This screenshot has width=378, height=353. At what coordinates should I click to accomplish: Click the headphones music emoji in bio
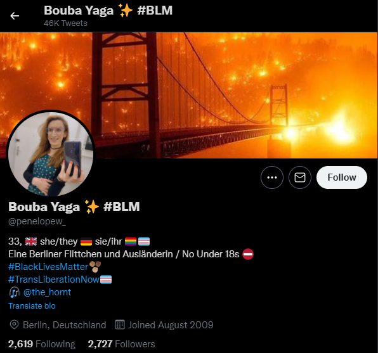15,292
